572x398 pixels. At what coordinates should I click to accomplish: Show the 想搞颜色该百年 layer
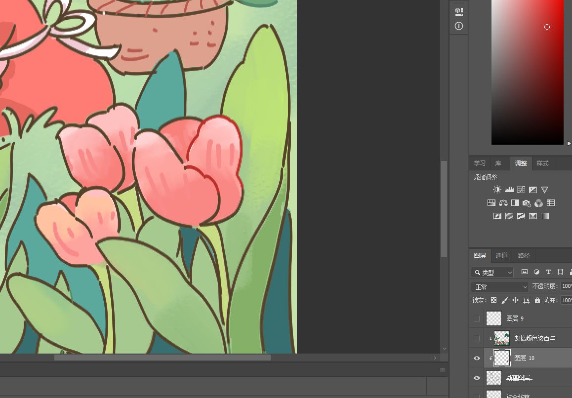[x=477, y=338]
